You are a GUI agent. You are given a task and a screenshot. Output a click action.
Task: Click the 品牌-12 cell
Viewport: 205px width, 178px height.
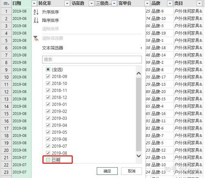[162, 150]
